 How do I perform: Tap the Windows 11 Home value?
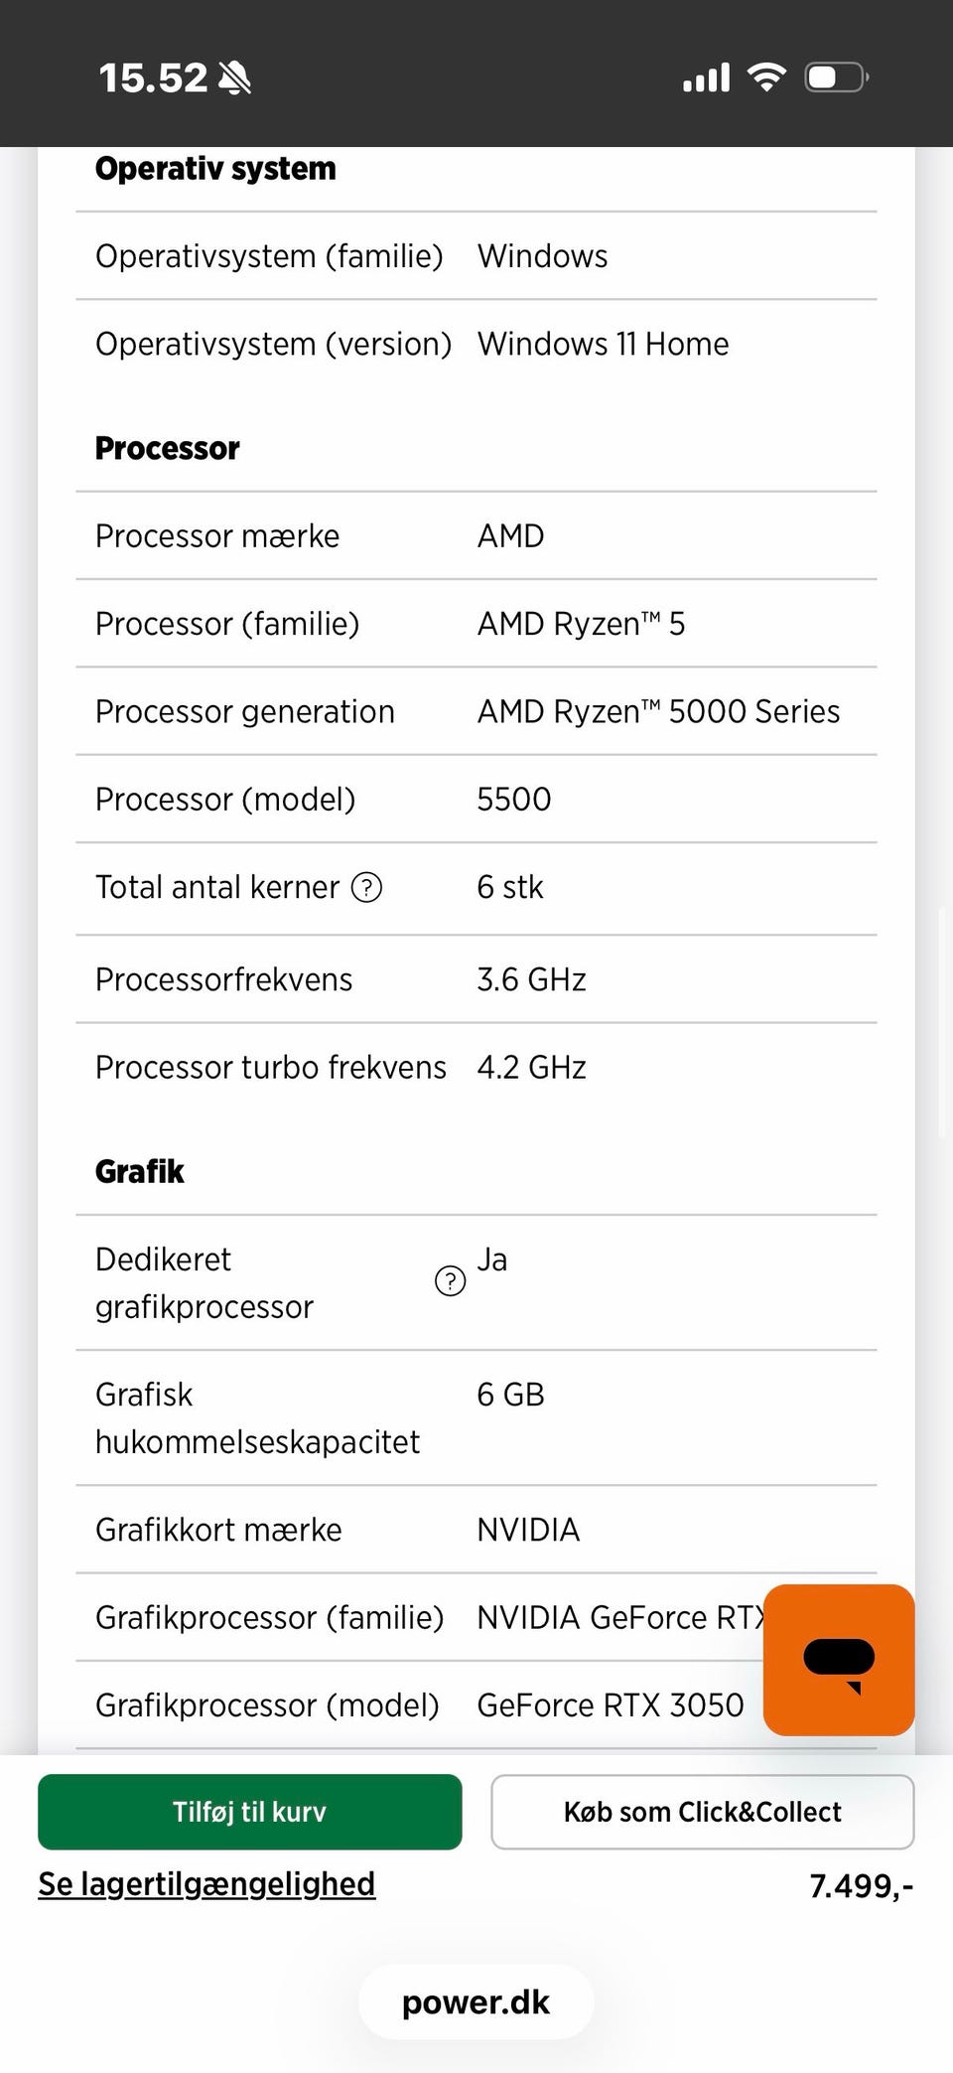(x=603, y=344)
